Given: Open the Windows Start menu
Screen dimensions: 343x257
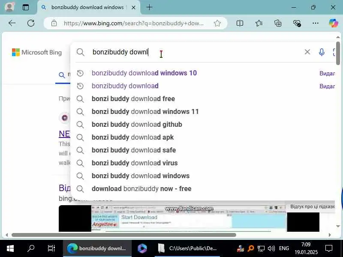Looking at the screenshot, I should 10,248.
